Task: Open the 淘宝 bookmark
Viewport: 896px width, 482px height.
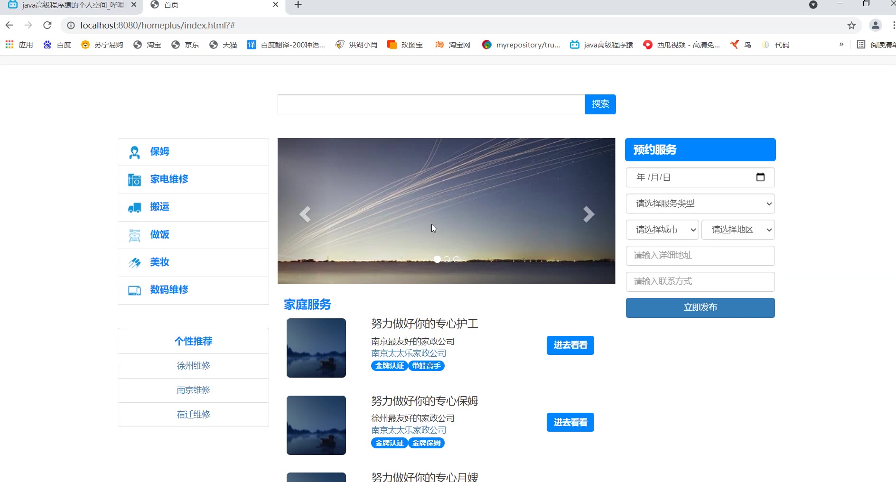Action: [147, 45]
